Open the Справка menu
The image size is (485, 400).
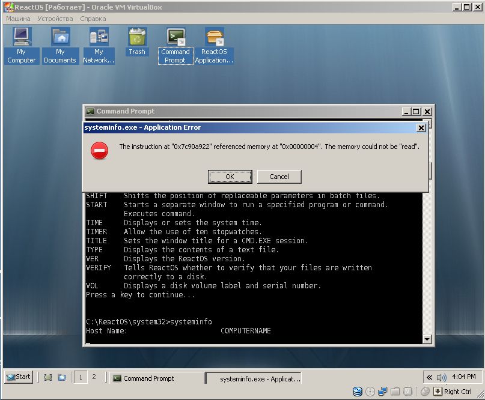click(x=93, y=19)
